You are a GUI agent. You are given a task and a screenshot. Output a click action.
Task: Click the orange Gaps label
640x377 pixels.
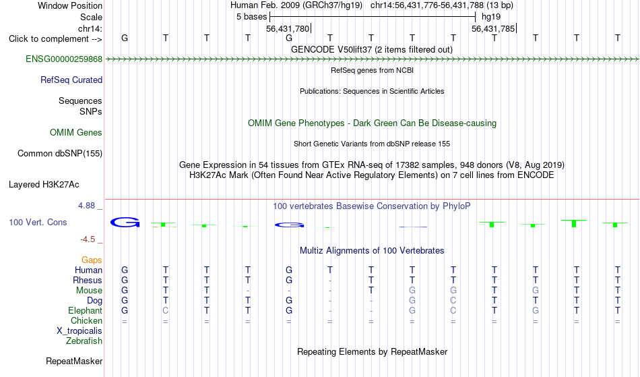[92, 260]
